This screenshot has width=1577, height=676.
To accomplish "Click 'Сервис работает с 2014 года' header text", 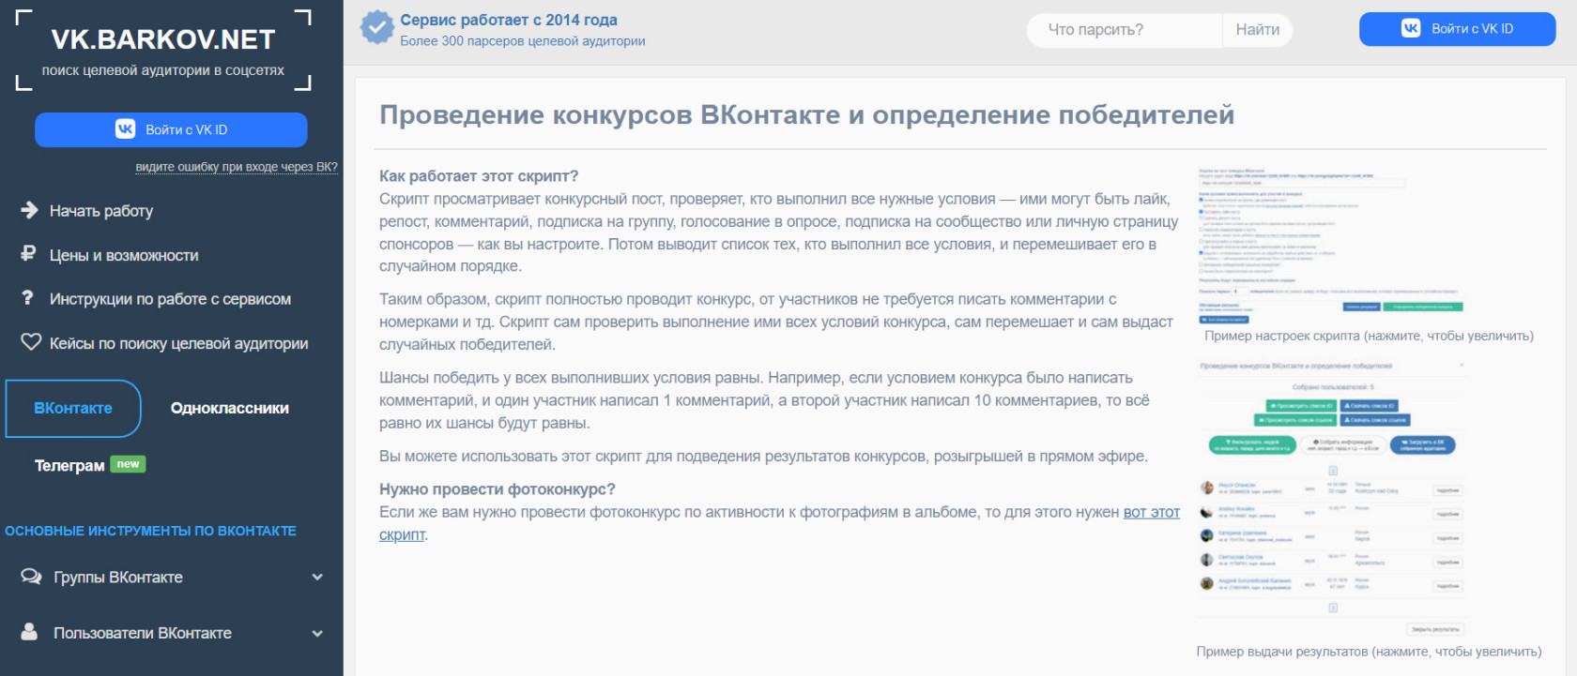I will click(x=509, y=20).
